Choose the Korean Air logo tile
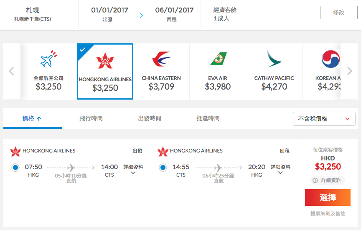This screenshot has height=230, width=361. [x=321, y=71]
